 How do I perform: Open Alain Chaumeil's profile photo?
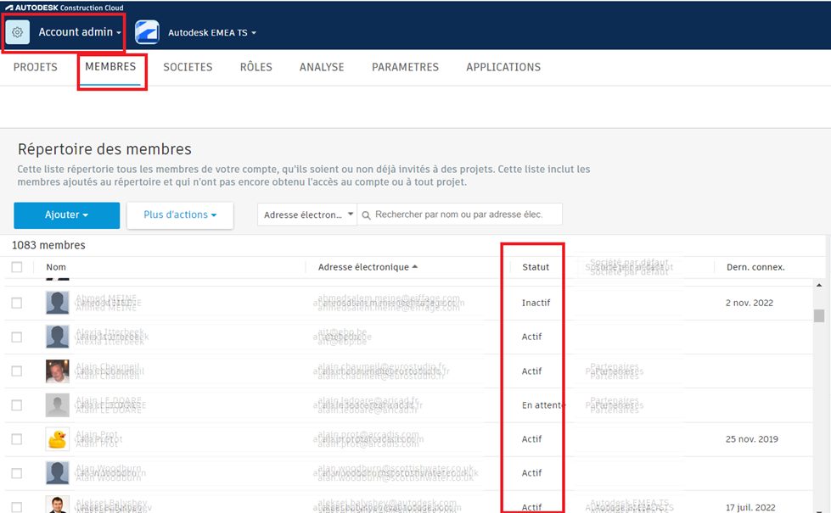[57, 371]
